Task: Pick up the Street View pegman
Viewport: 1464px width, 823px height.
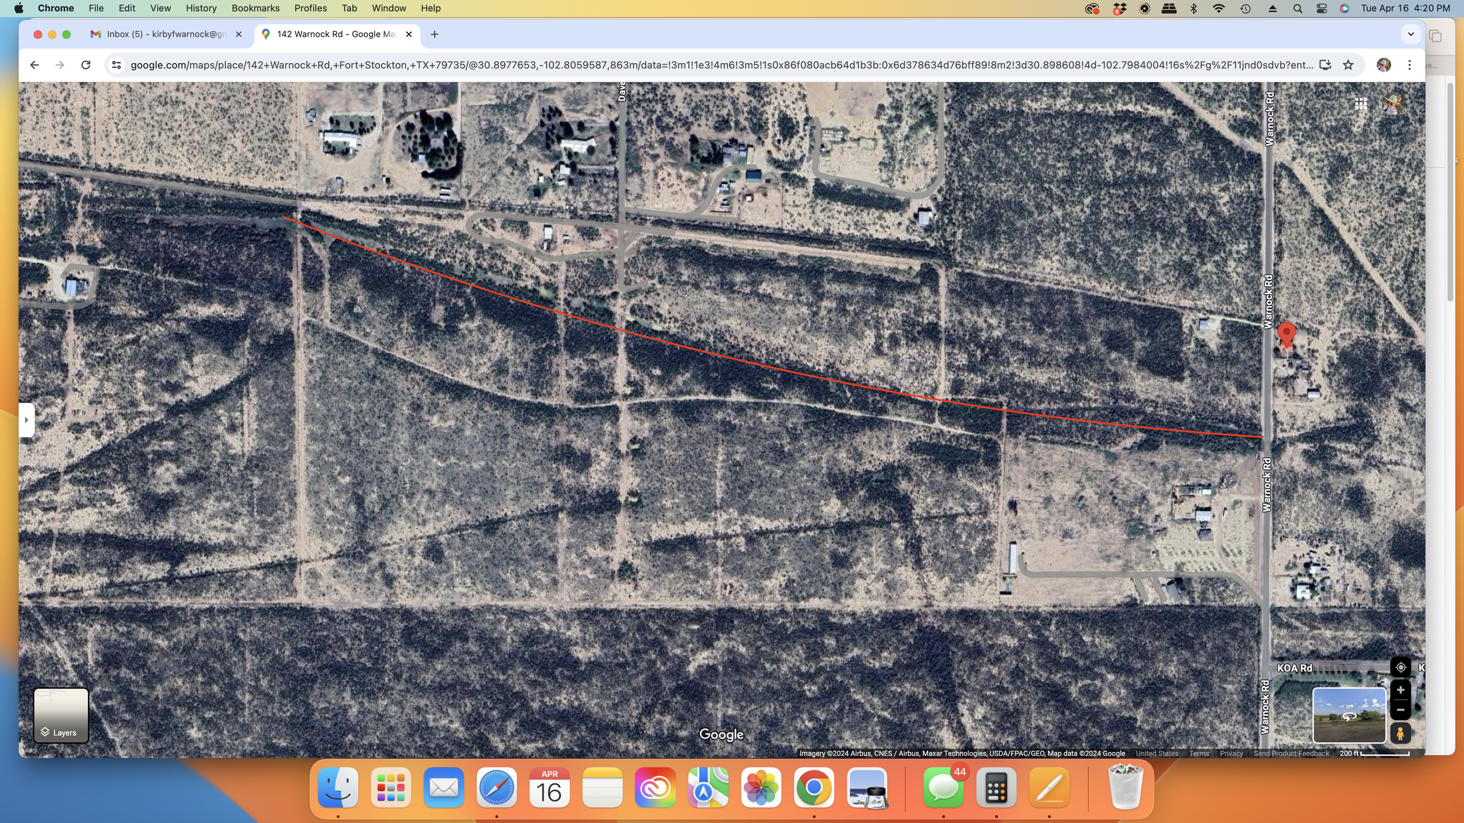Action: [x=1400, y=733]
